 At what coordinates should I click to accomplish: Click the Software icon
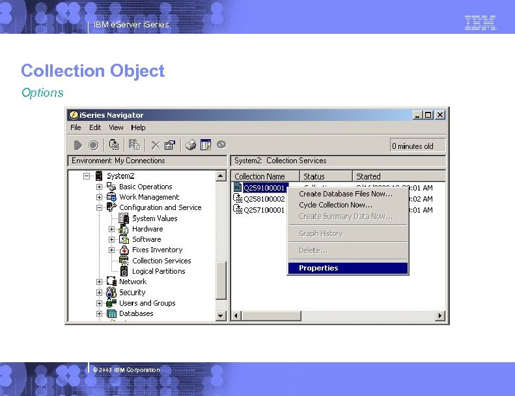tap(124, 239)
